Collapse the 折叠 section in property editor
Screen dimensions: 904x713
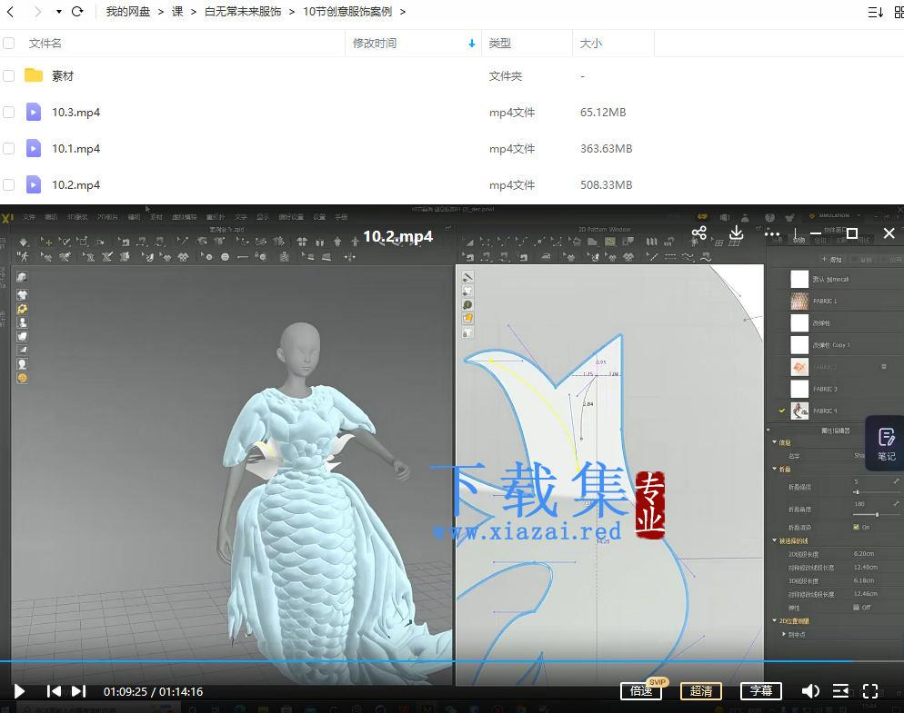point(775,469)
